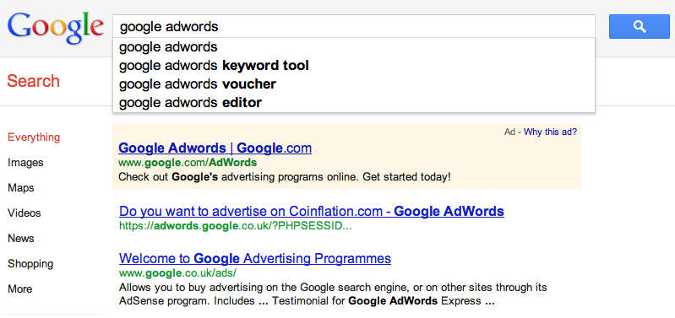Expand the More search categories
675x318 pixels.
click(x=19, y=288)
